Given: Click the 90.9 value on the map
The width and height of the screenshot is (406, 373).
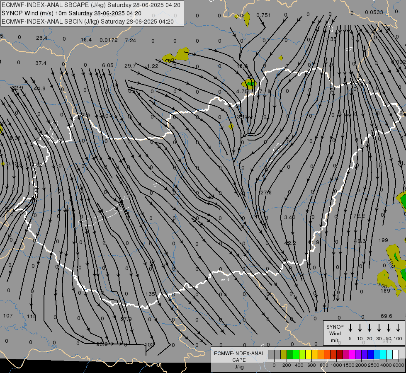Looking at the screenshot, I should pyautogui.click(x=102, y=344).
